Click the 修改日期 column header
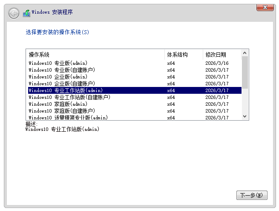This screenshot has height=211, width=279. point(222,55)
